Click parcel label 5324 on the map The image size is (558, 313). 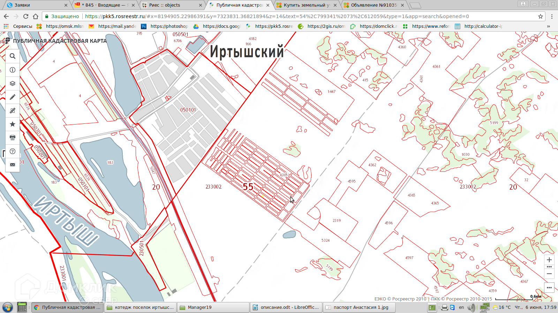(325, 240)
